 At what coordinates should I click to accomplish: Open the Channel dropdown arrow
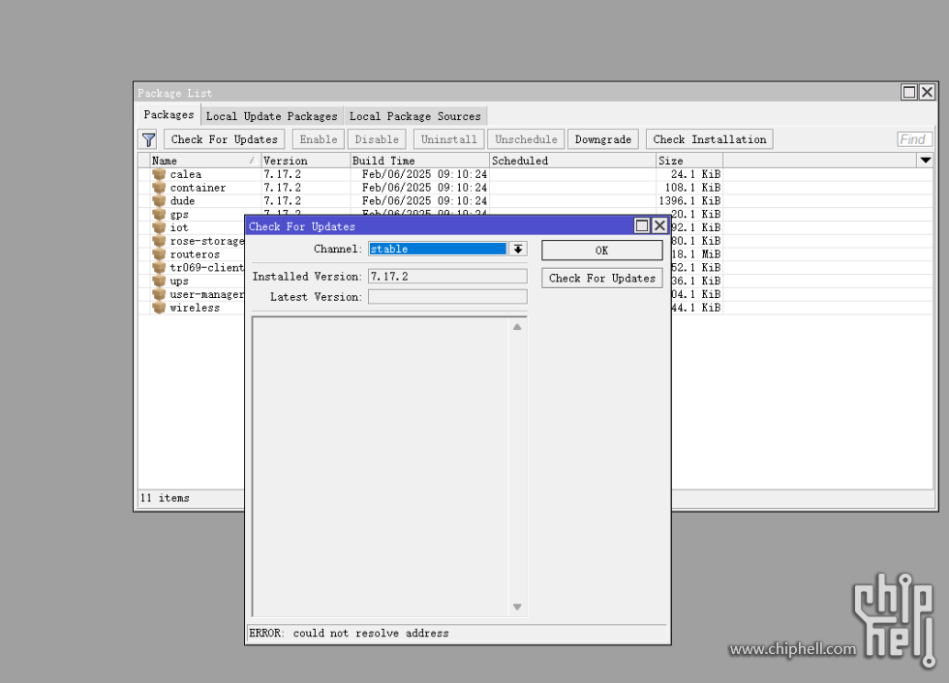[518, 249]
